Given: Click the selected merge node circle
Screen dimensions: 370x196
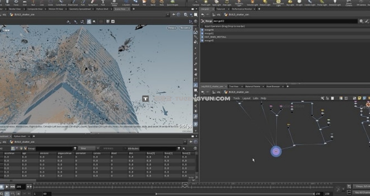Looking at the screenshot, I should pyautogui.click(x=276, y=151).
